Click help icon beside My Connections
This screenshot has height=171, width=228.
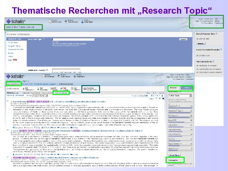click(213, 61)
